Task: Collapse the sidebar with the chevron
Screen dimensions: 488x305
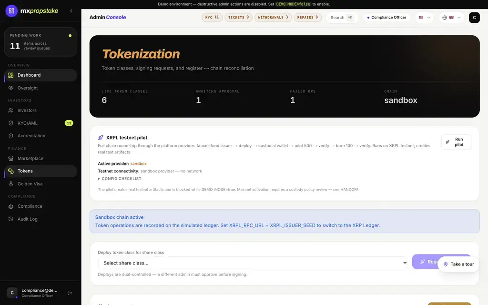Action: tap(71, 11)
